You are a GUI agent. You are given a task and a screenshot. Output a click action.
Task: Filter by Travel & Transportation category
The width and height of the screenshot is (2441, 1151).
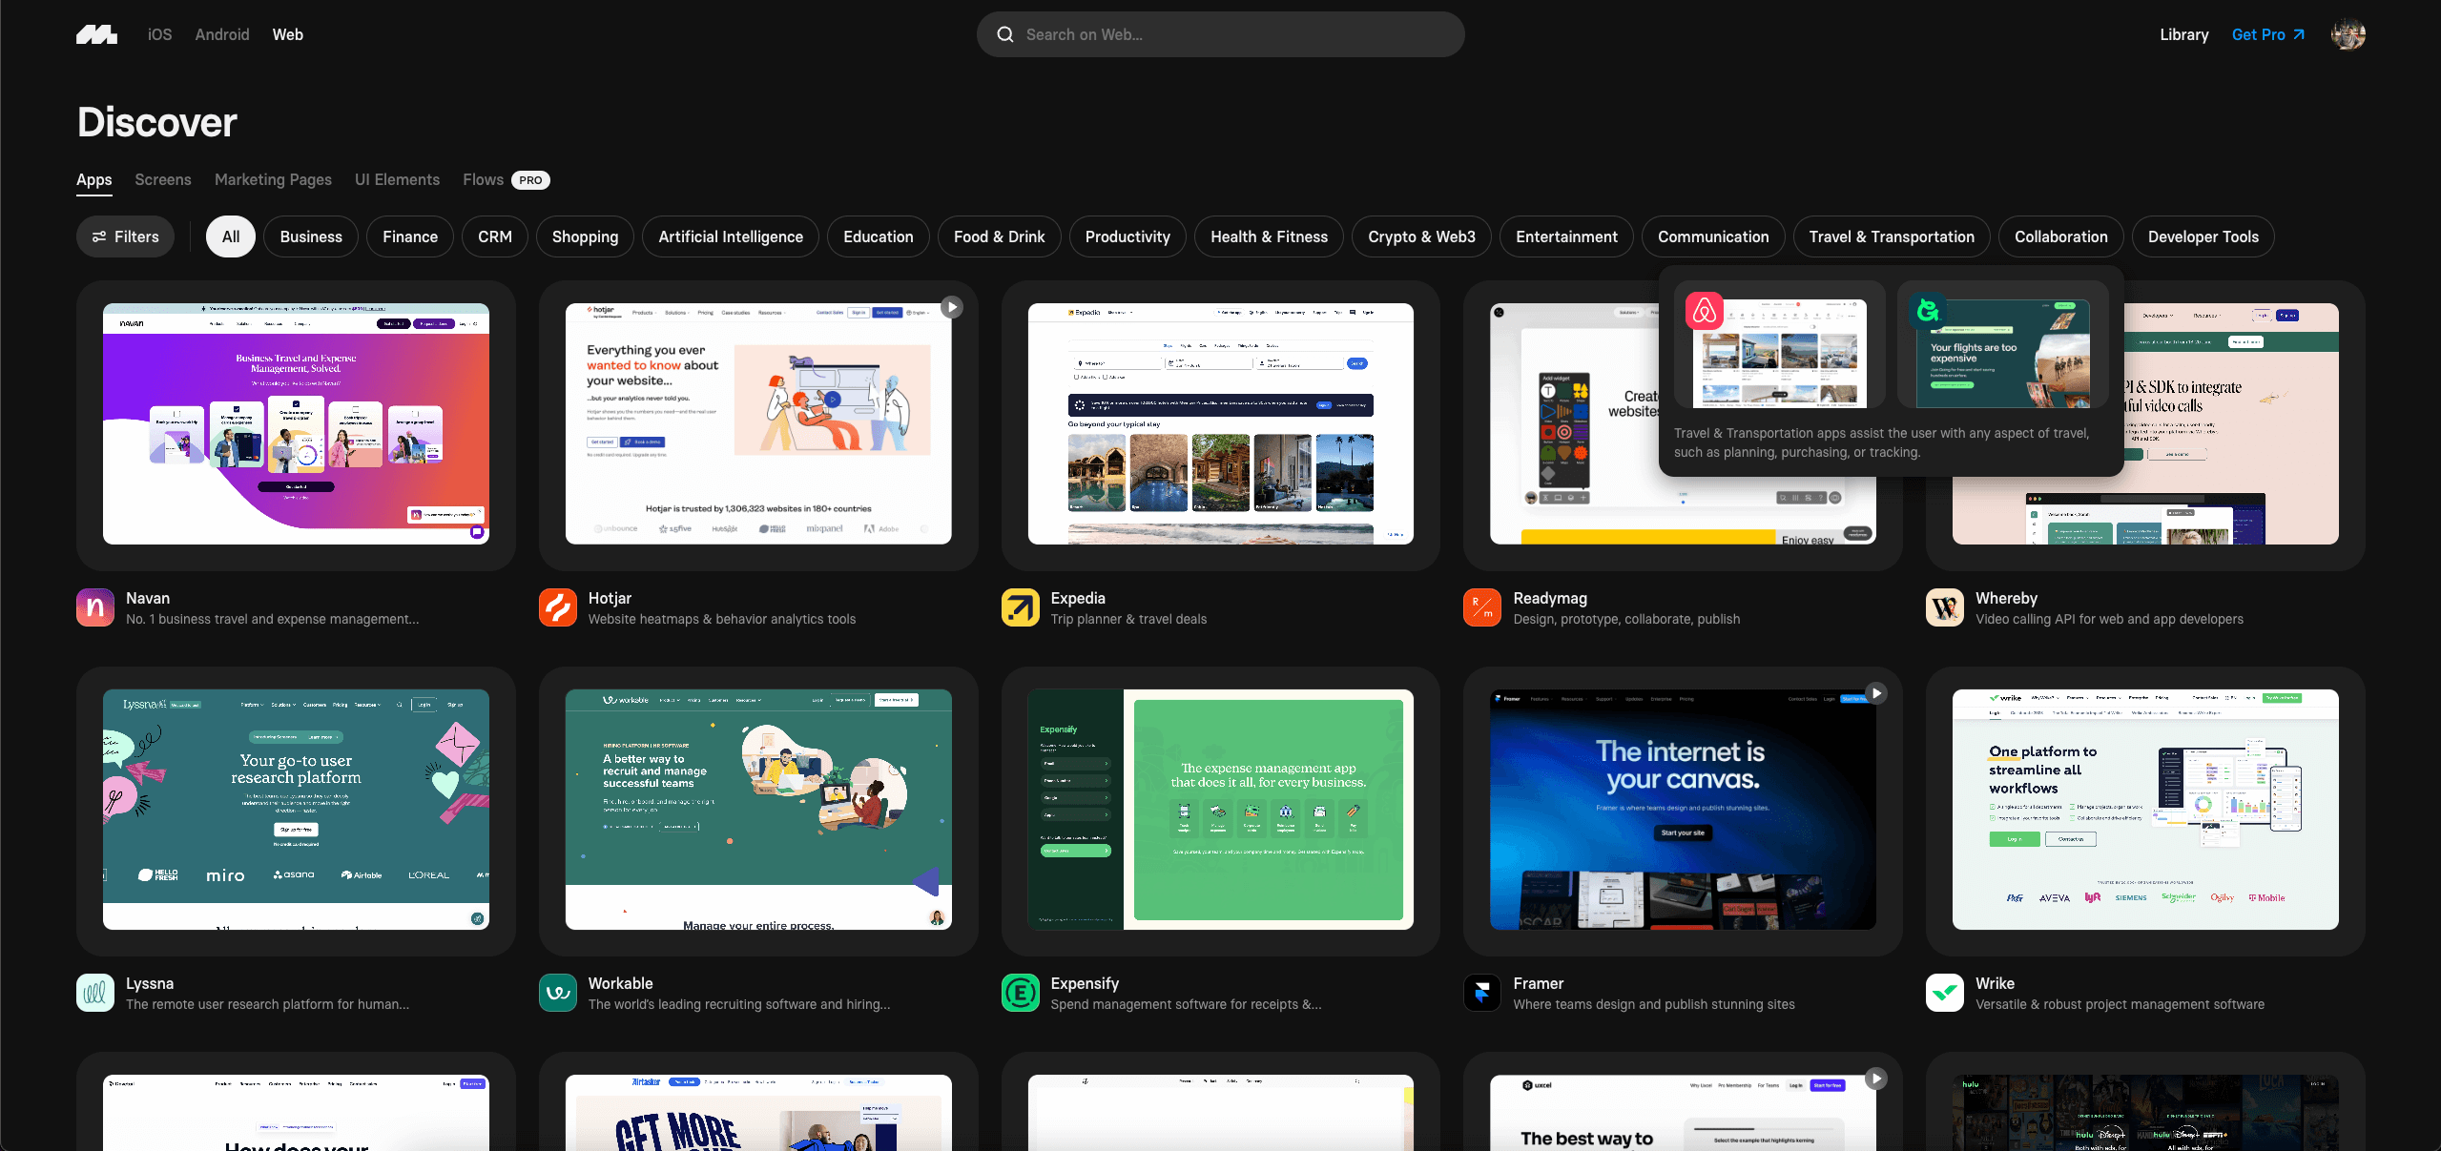pos(1892,236)
